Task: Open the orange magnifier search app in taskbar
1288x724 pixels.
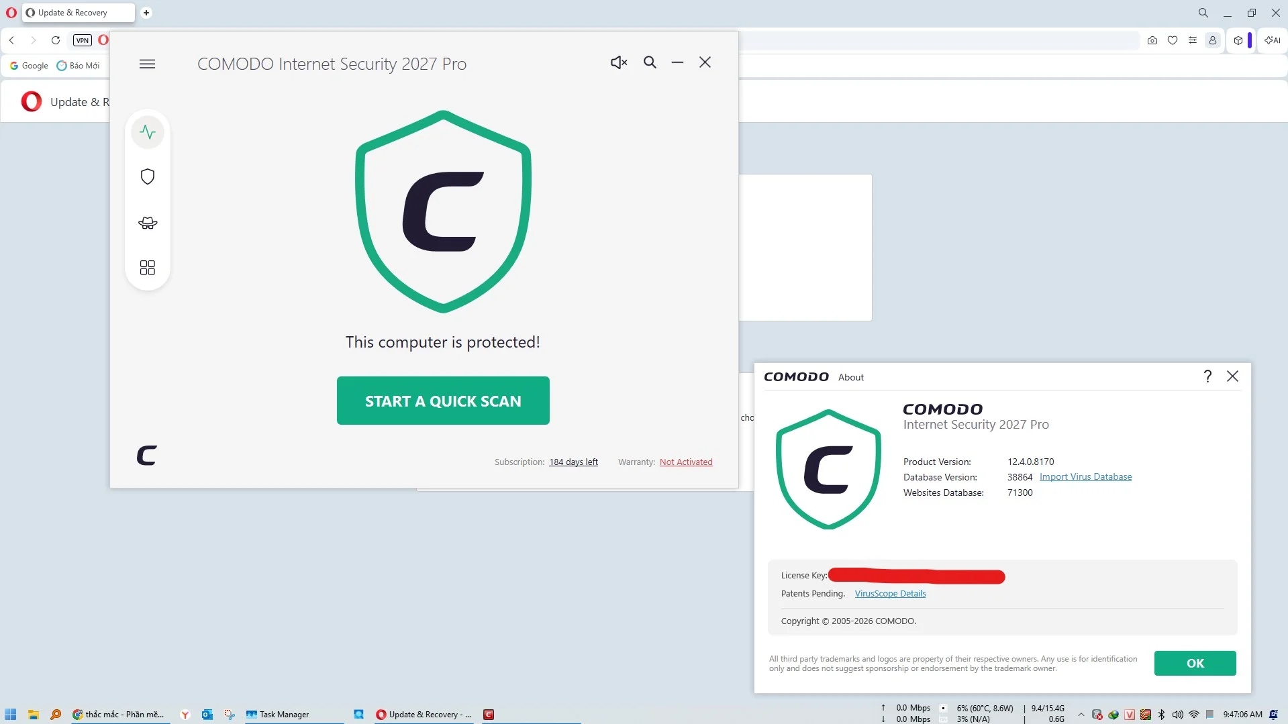Action: click(56, 714)
